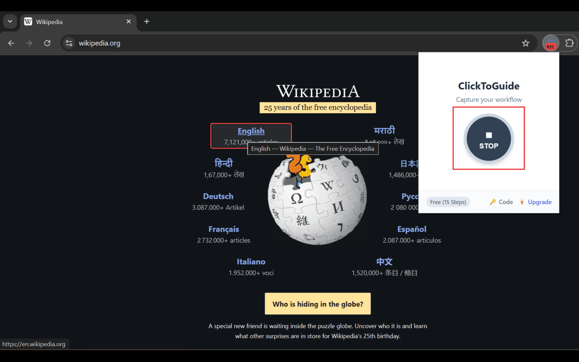This screenshot has width=579, height=362.
Task: Open the Deutsch Wikipedia link
Action: (218, 196)
